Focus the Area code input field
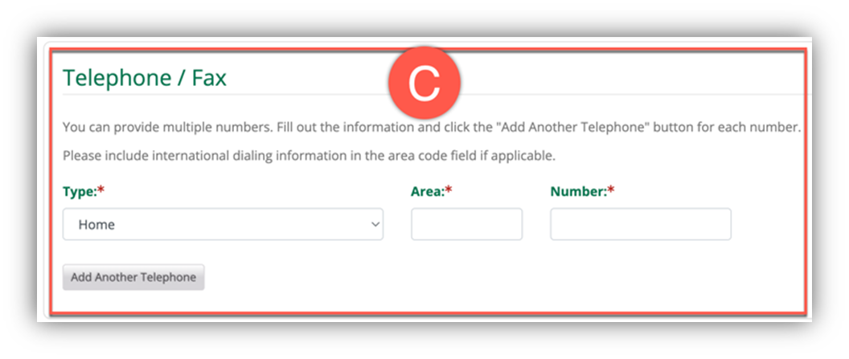849x359 pixels. click(x=466, y=225)
